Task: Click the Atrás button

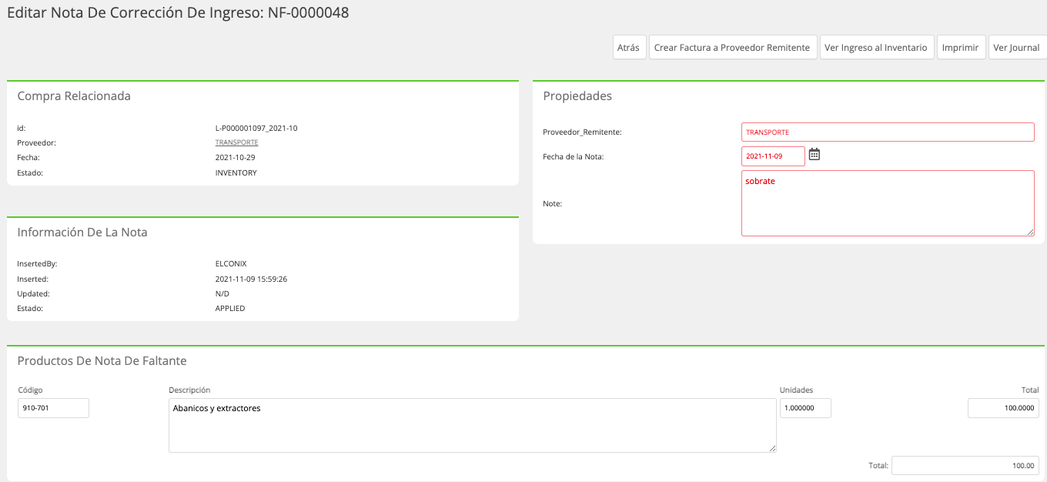Action: click(628, 48)
